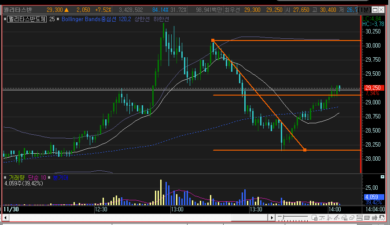Click the Bollinger Bands중심선 legend label
390x225 pixels.
[89, 19]
